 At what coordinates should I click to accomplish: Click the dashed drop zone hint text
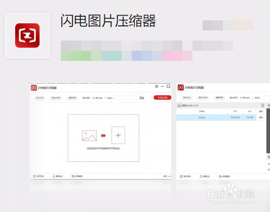tap(103, 149)
